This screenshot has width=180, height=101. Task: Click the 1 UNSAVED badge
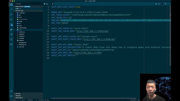click(x=27, y=6)
